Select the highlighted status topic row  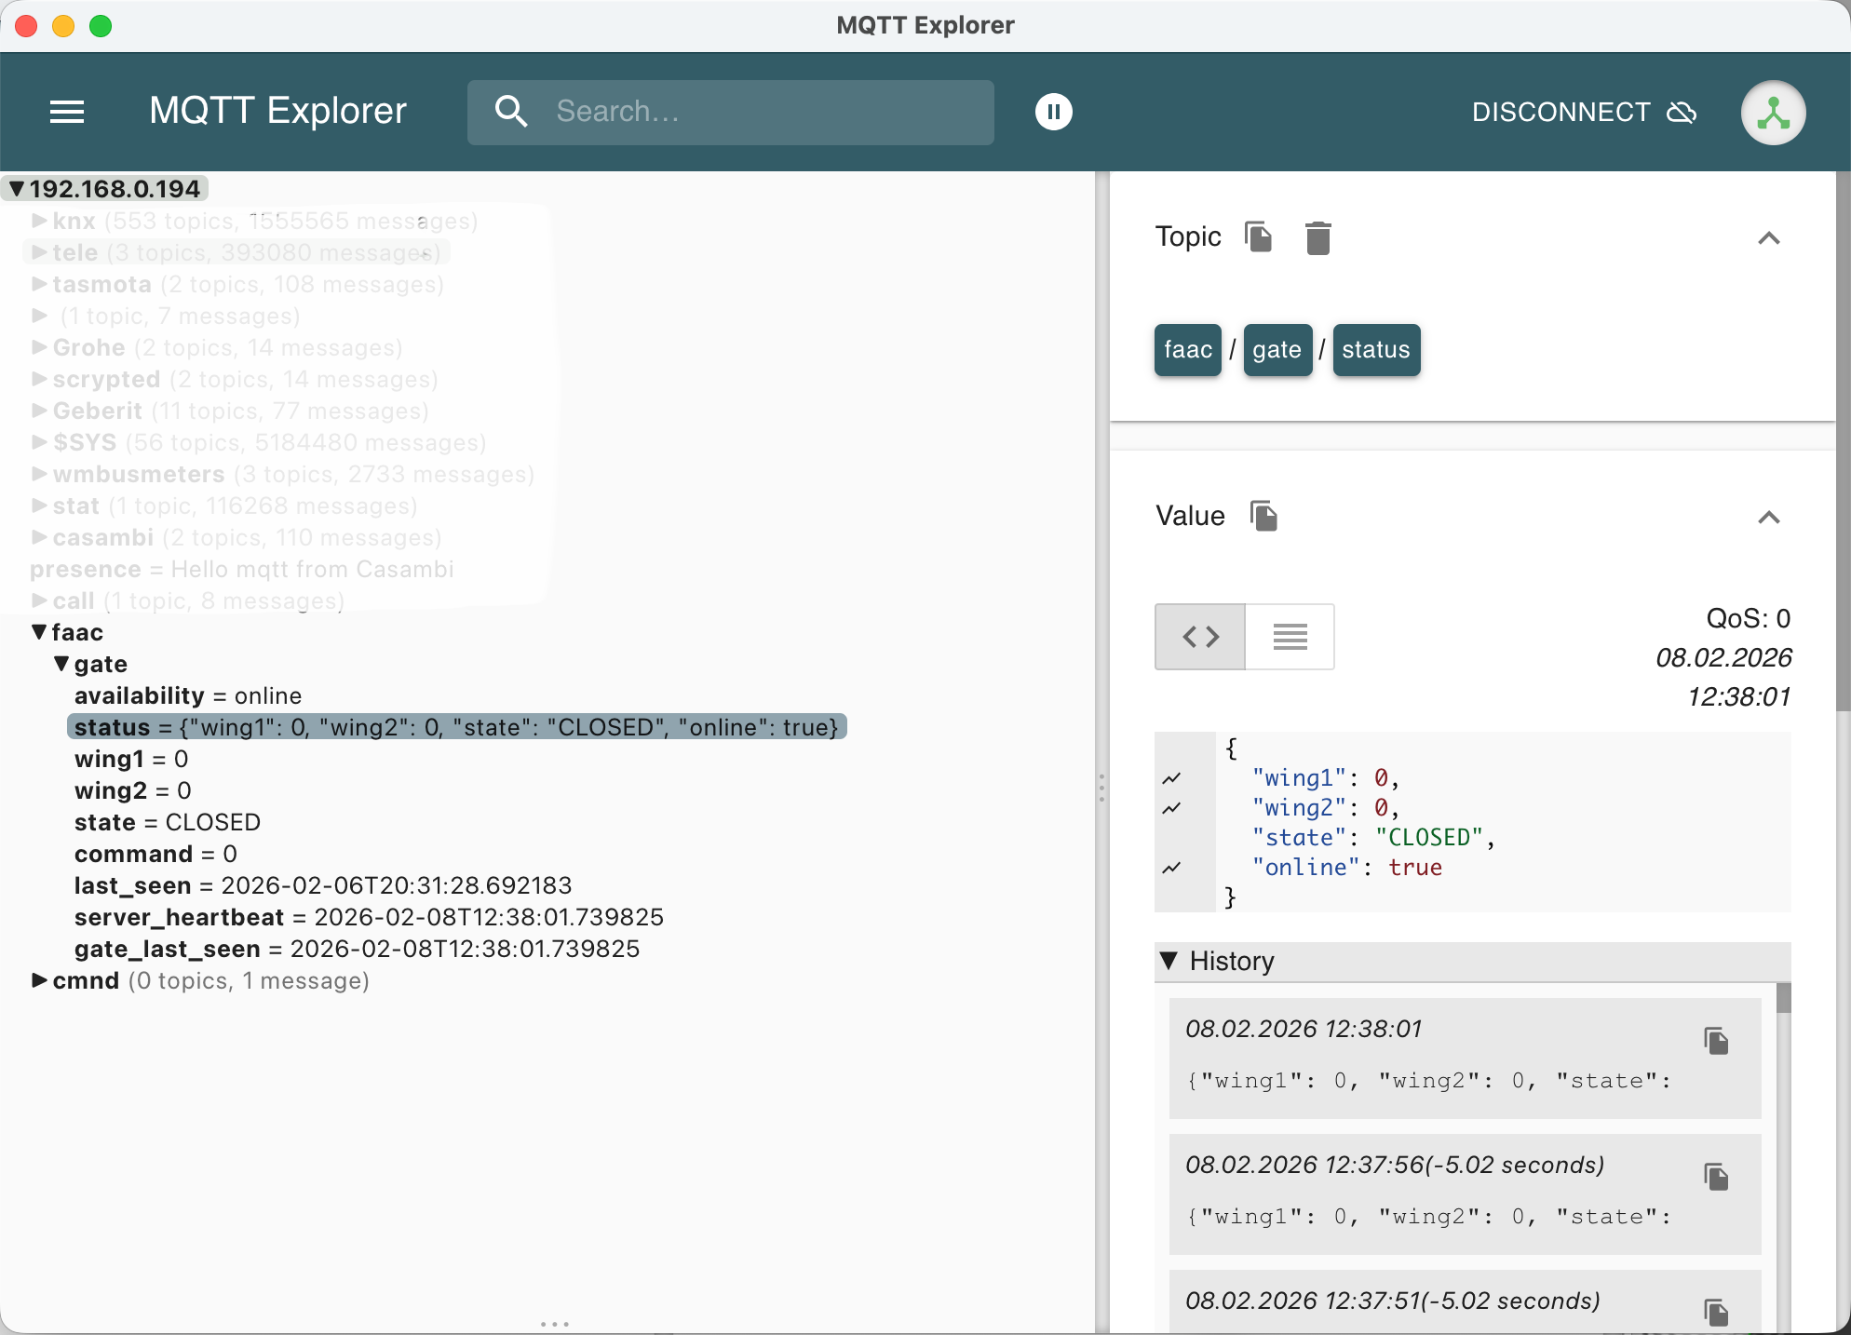coord(456,727)
